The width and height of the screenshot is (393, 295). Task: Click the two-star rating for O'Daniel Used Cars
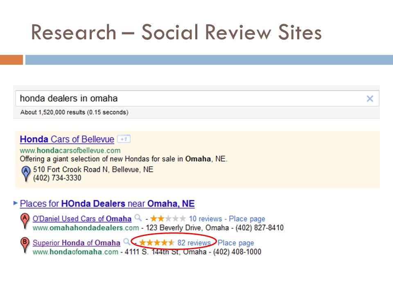tap(168, 219)
